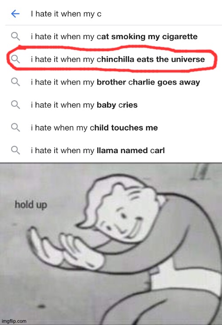Image resolution: width=222 pixels, height=325 pixels.
Task: Click magnifier icon next to chinchilla suggestion
Action: [16, 59]
